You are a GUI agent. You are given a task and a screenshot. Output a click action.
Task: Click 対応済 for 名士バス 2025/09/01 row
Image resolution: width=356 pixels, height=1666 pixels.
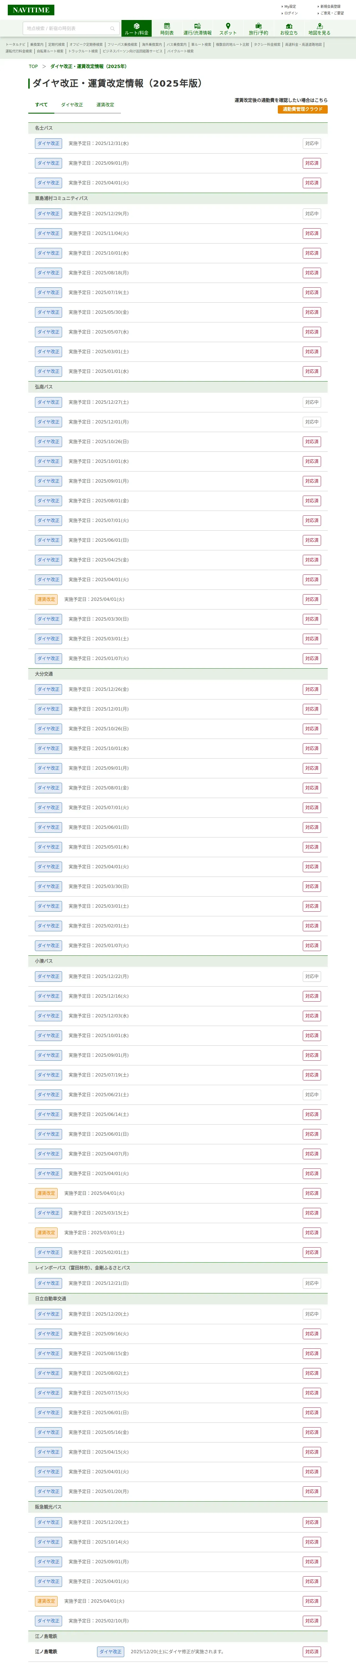(311, 163)
